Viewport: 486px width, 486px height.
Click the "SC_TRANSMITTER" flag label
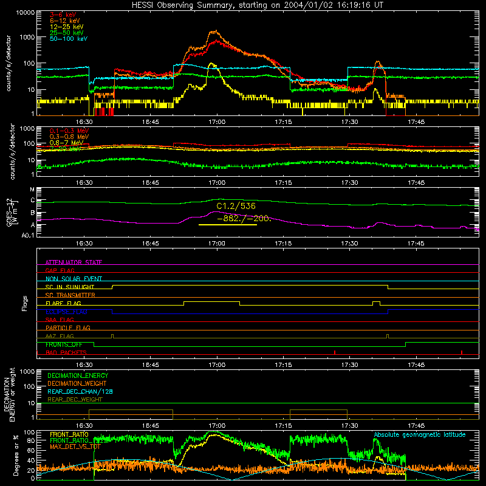(x=70, y=295)
